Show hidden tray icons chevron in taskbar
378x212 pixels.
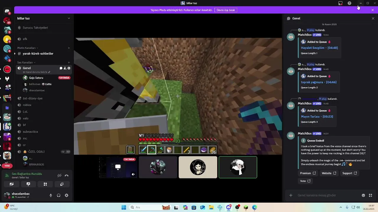coord(341,207)
